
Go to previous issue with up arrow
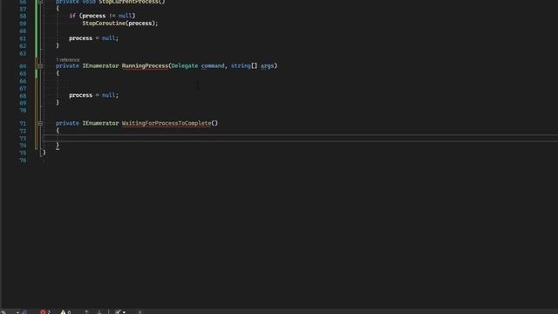tap(86, 312)
